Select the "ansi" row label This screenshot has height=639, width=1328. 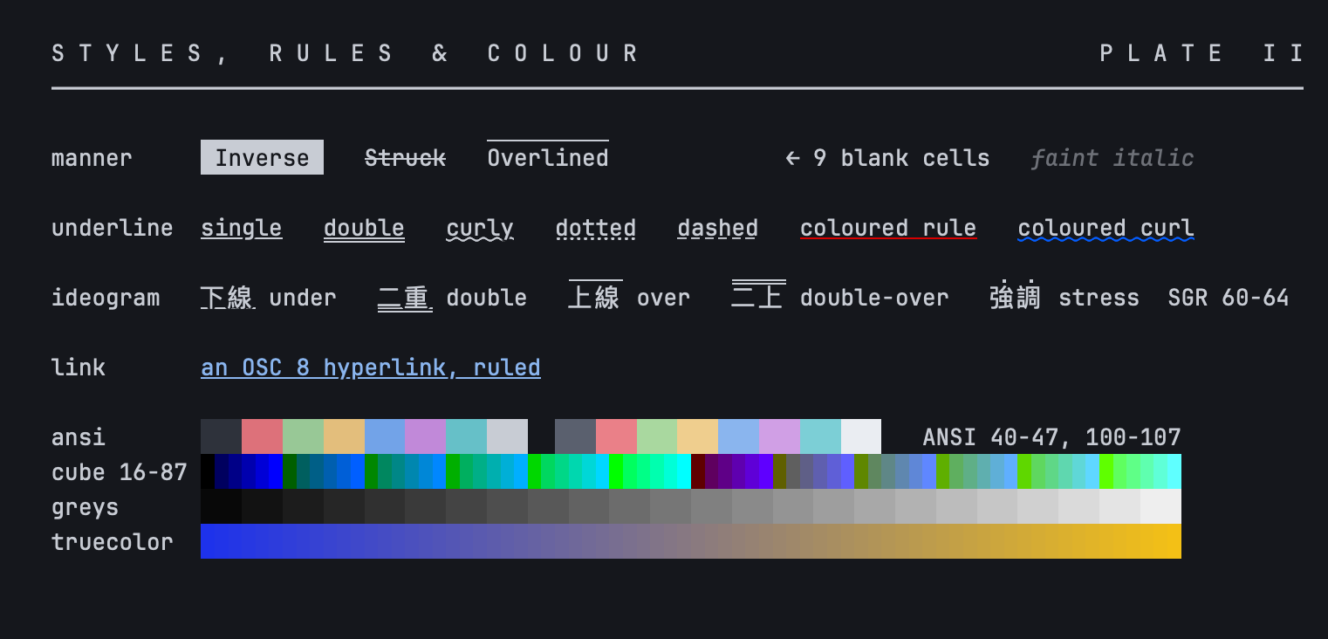(x=79, y=437)
